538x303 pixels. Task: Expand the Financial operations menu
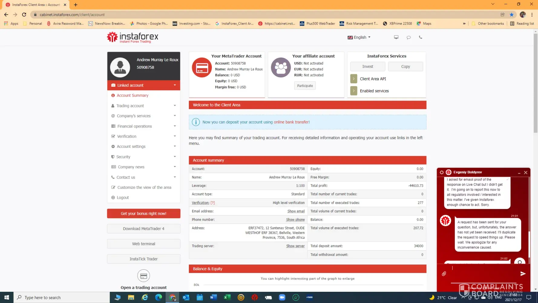pos(143,126)
